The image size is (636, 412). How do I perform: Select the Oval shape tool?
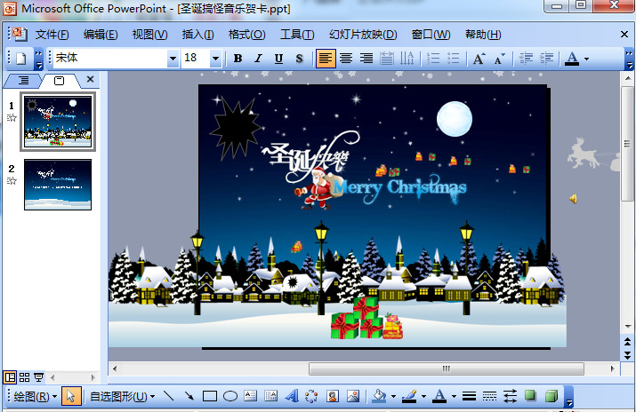(x=229, y=396)
